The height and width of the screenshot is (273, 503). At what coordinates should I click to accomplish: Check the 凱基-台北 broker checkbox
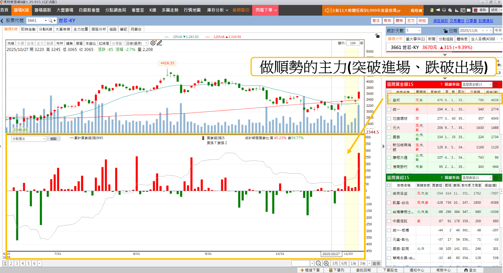point(389,203)
